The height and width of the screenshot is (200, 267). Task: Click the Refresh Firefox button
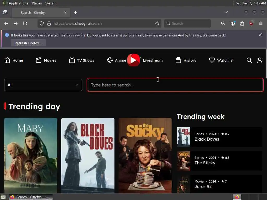point(28,43)
